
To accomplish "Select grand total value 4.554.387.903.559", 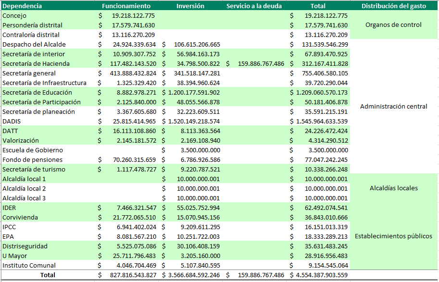I will (319, 275).
